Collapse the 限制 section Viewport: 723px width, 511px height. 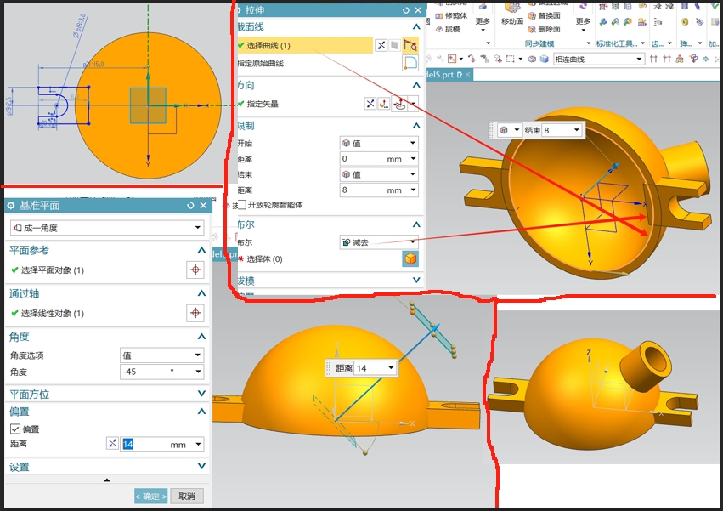[x=416, y=126]
